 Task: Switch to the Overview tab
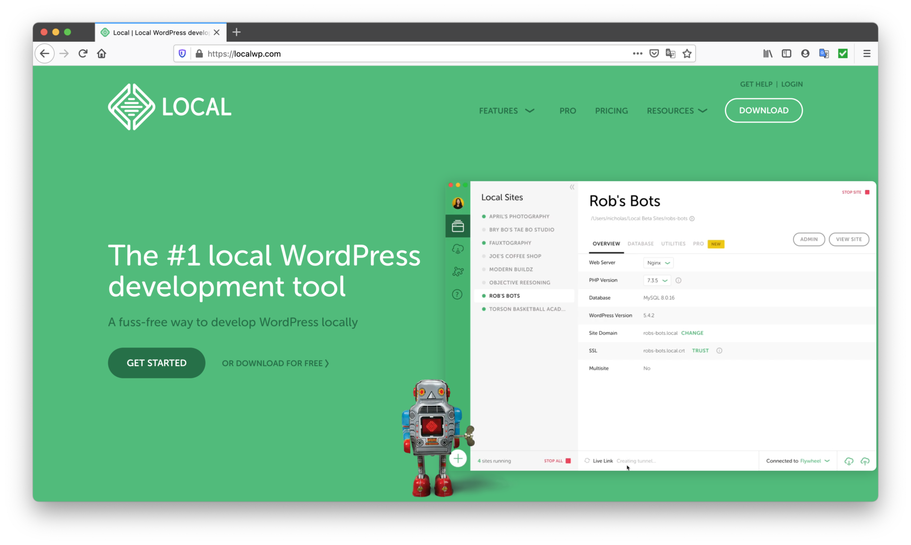pyautogui.click(x=606, y=244)
